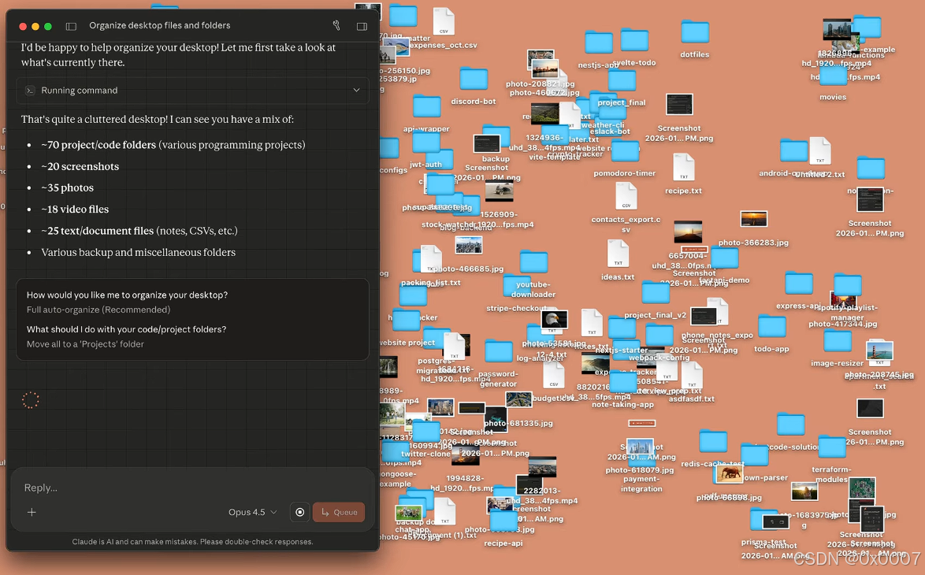Image resolution: width=925 pixels, height=575 pixels.
Task: Select the movies folder on desktop
Action: 833,76
